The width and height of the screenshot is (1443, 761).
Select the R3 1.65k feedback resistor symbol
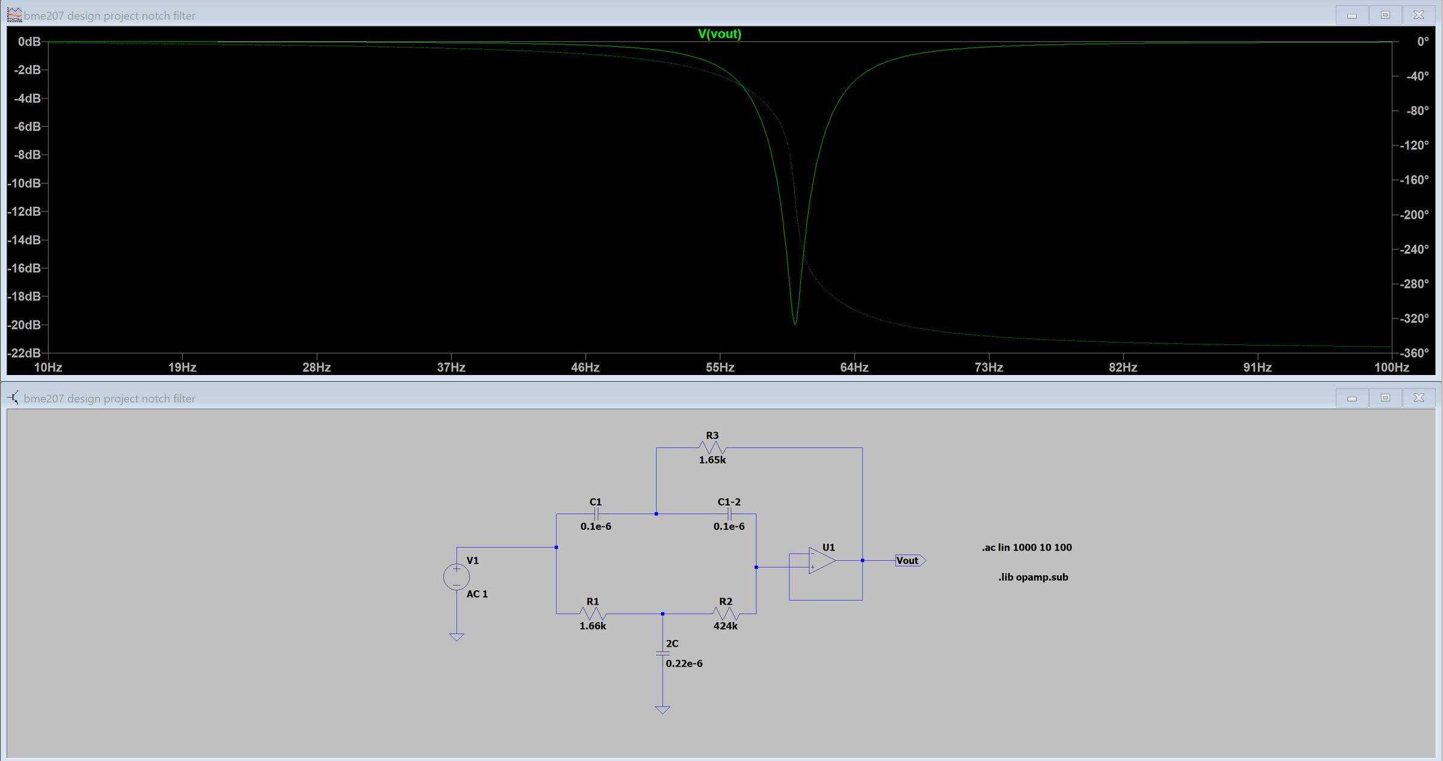(x=711, y=447)
